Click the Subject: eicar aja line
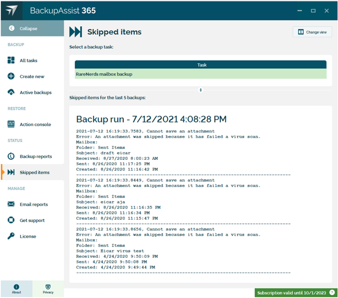The width and height of the screenshot is (338, 298). tap(100, 202)
